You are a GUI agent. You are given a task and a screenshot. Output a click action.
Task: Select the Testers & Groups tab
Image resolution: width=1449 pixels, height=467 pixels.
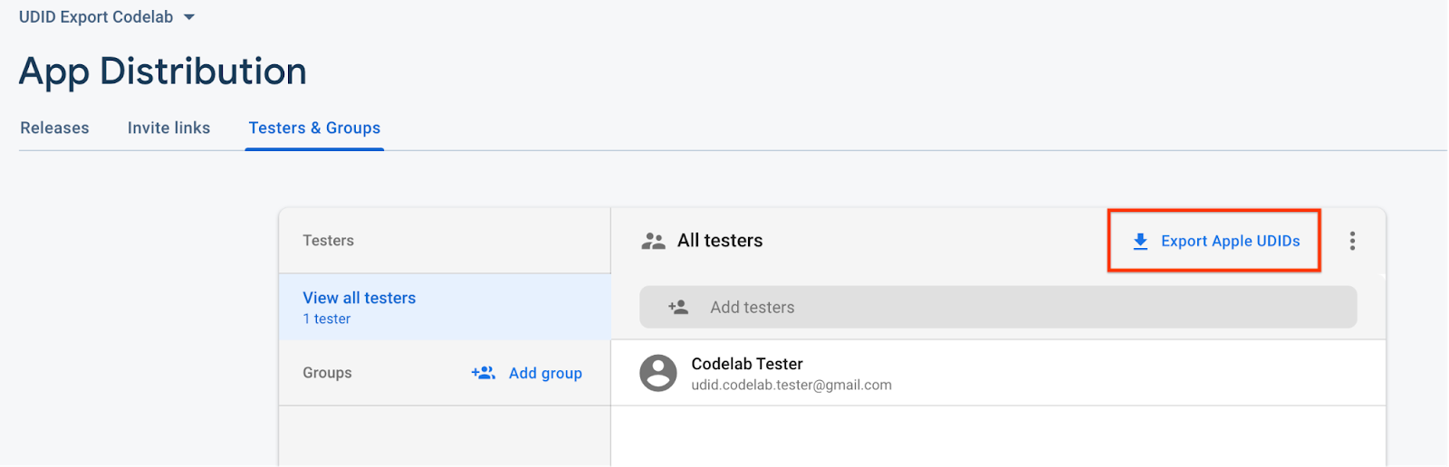[x=314, y=128]
